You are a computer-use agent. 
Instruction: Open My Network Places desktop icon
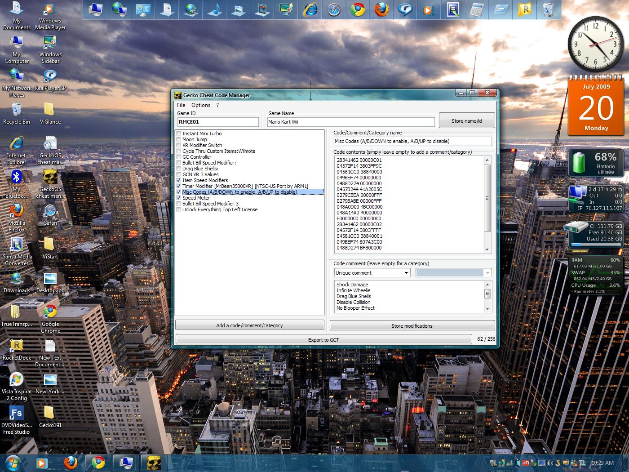point(17,83)
